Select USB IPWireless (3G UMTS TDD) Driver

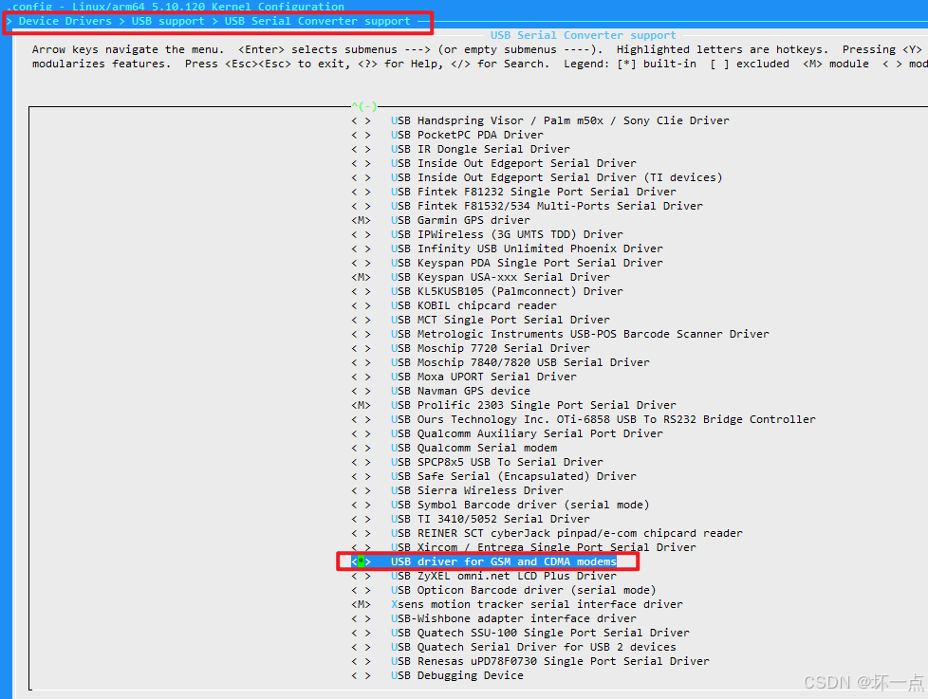click(x=507, y=234)
